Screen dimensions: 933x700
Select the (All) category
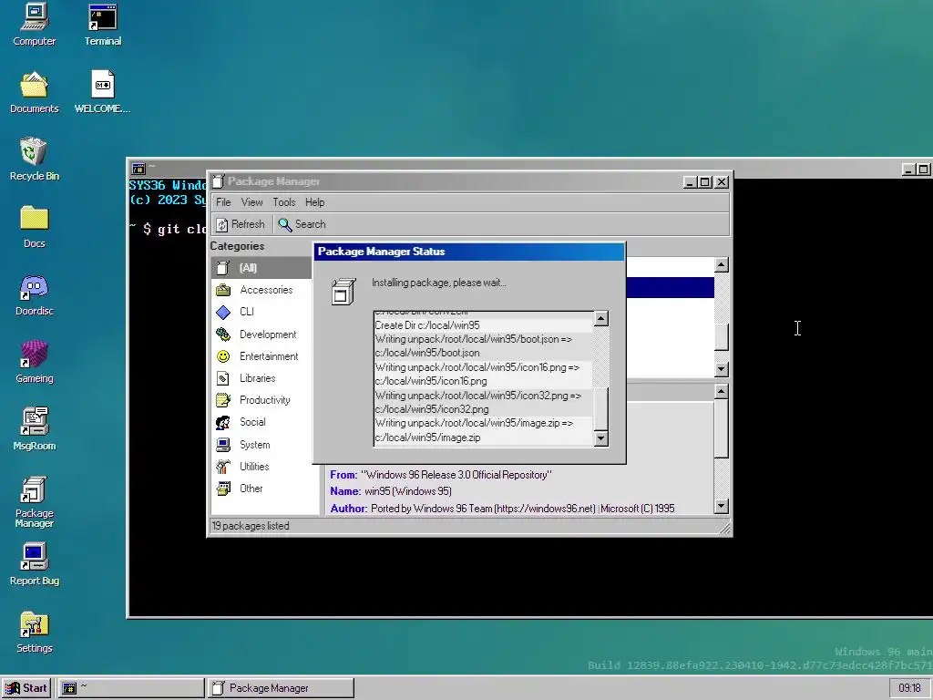tap(261, 268)
